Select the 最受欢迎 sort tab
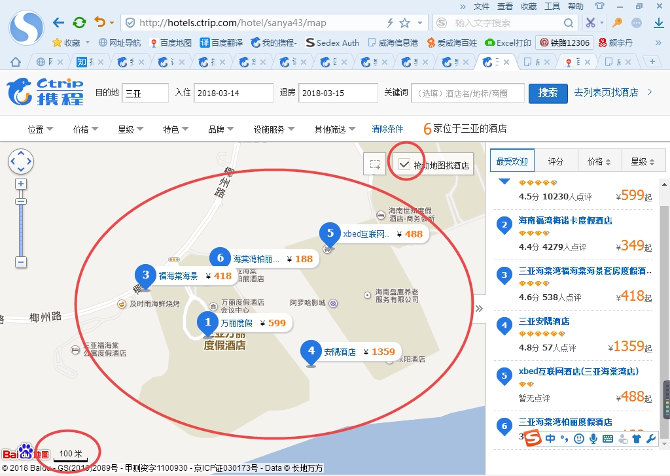670x476 pixels. click(x=512, y=161)
